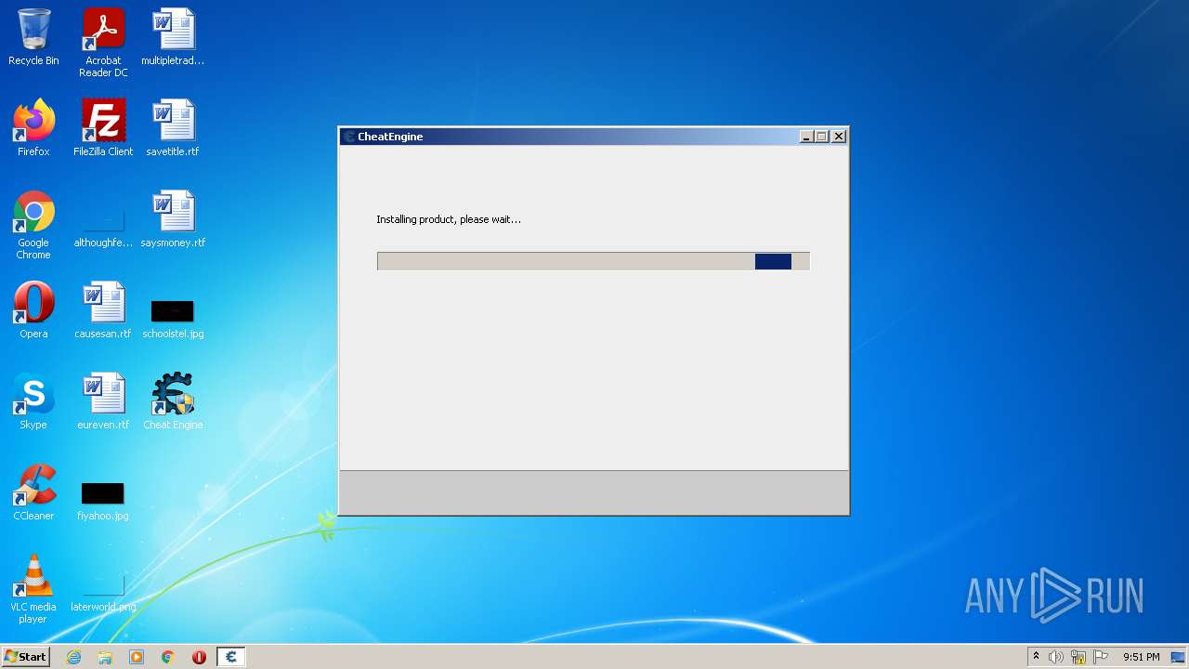Click the installation progress bar

[x=594, y=261]
